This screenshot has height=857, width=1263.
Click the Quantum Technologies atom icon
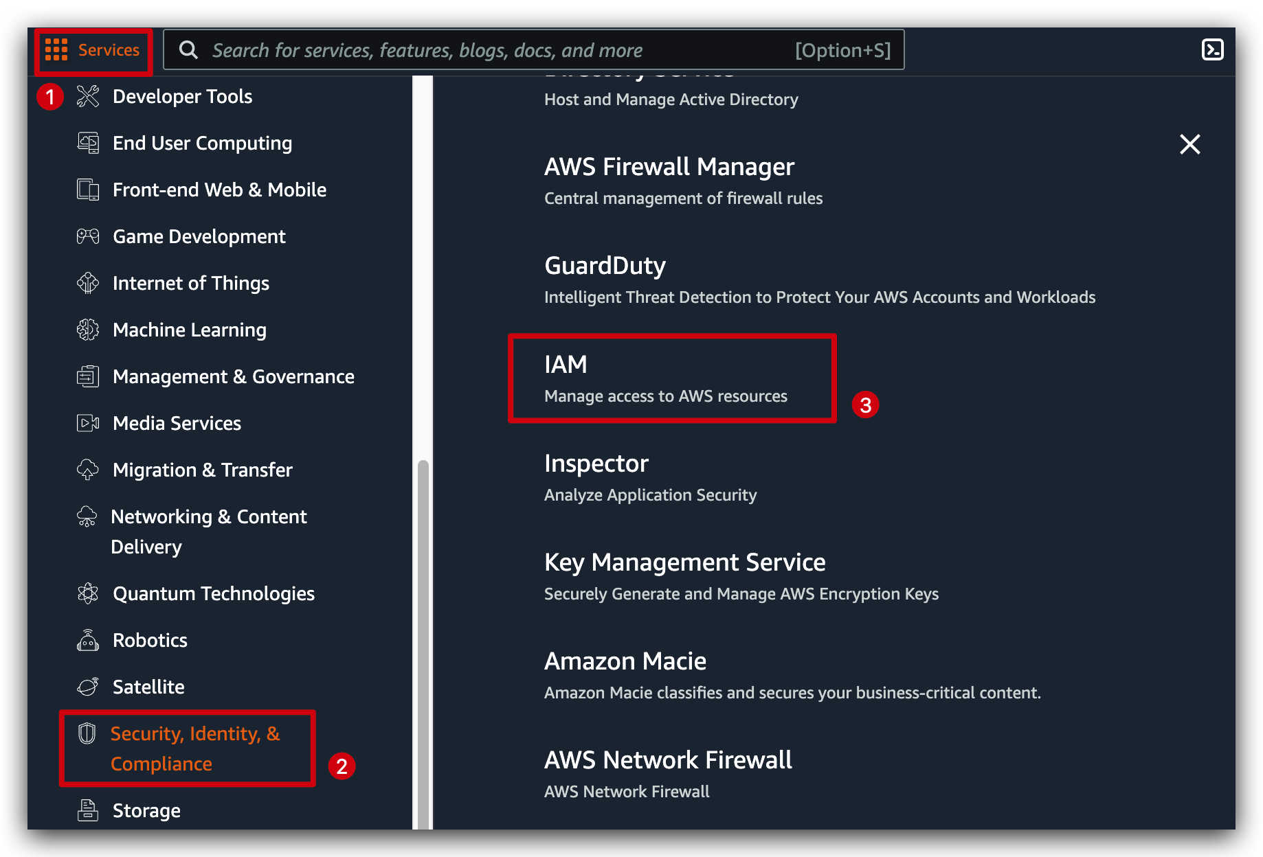[88, 593]
